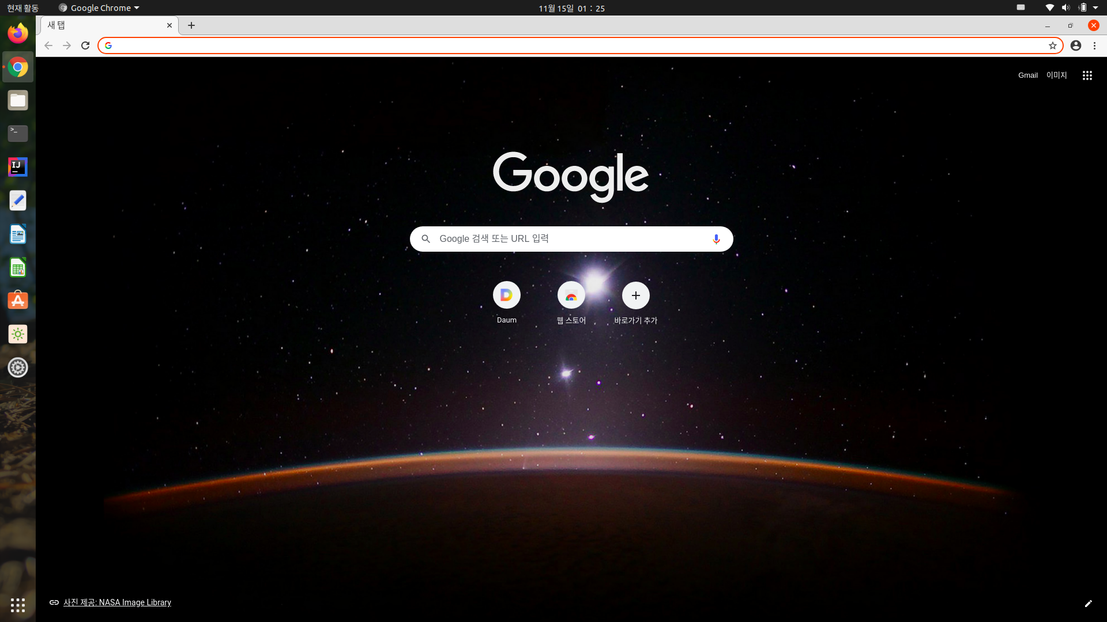Expand Chrome three-dot menu

point(1094,45)
